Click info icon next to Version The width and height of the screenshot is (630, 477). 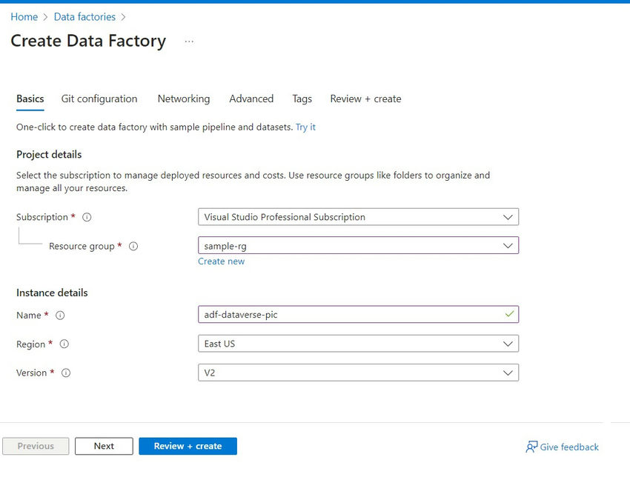pos(65,373)
